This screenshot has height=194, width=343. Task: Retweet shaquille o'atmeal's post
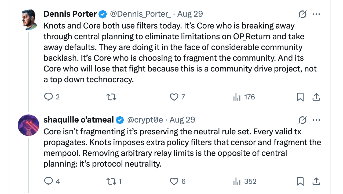111,182
